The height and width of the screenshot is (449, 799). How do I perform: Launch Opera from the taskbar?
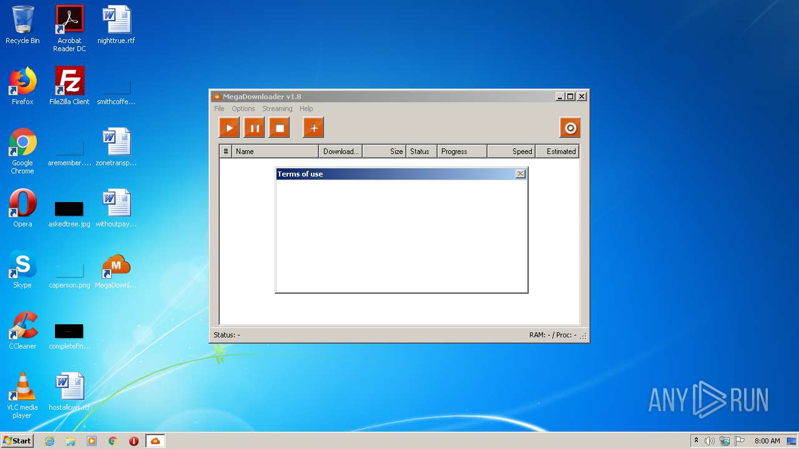pos(134,441)
